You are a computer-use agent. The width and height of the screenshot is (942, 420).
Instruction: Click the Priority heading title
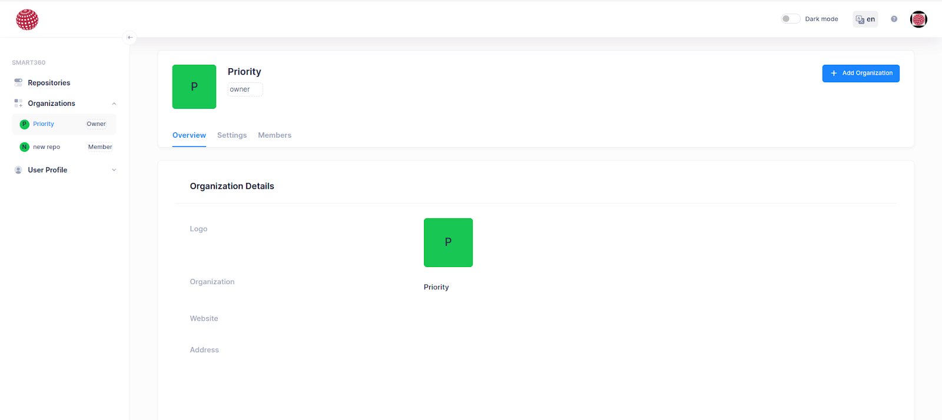click(244, 72)
